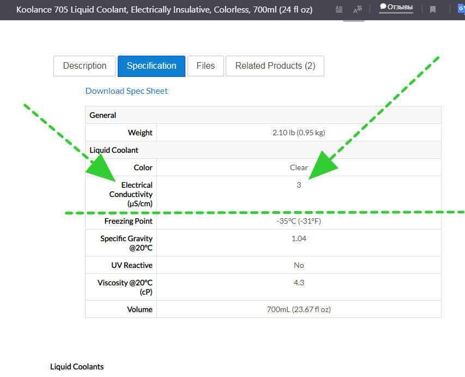Click the Liquid Coolants heading below table

pyautogui.click(x=77, y=367)
